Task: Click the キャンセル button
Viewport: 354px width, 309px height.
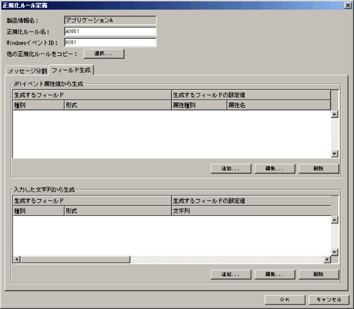Action: point(329,300)
